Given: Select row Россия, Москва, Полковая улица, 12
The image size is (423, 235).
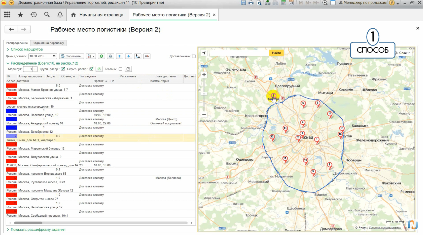Looking at the screenshot, I should click(x=101, y=113).
